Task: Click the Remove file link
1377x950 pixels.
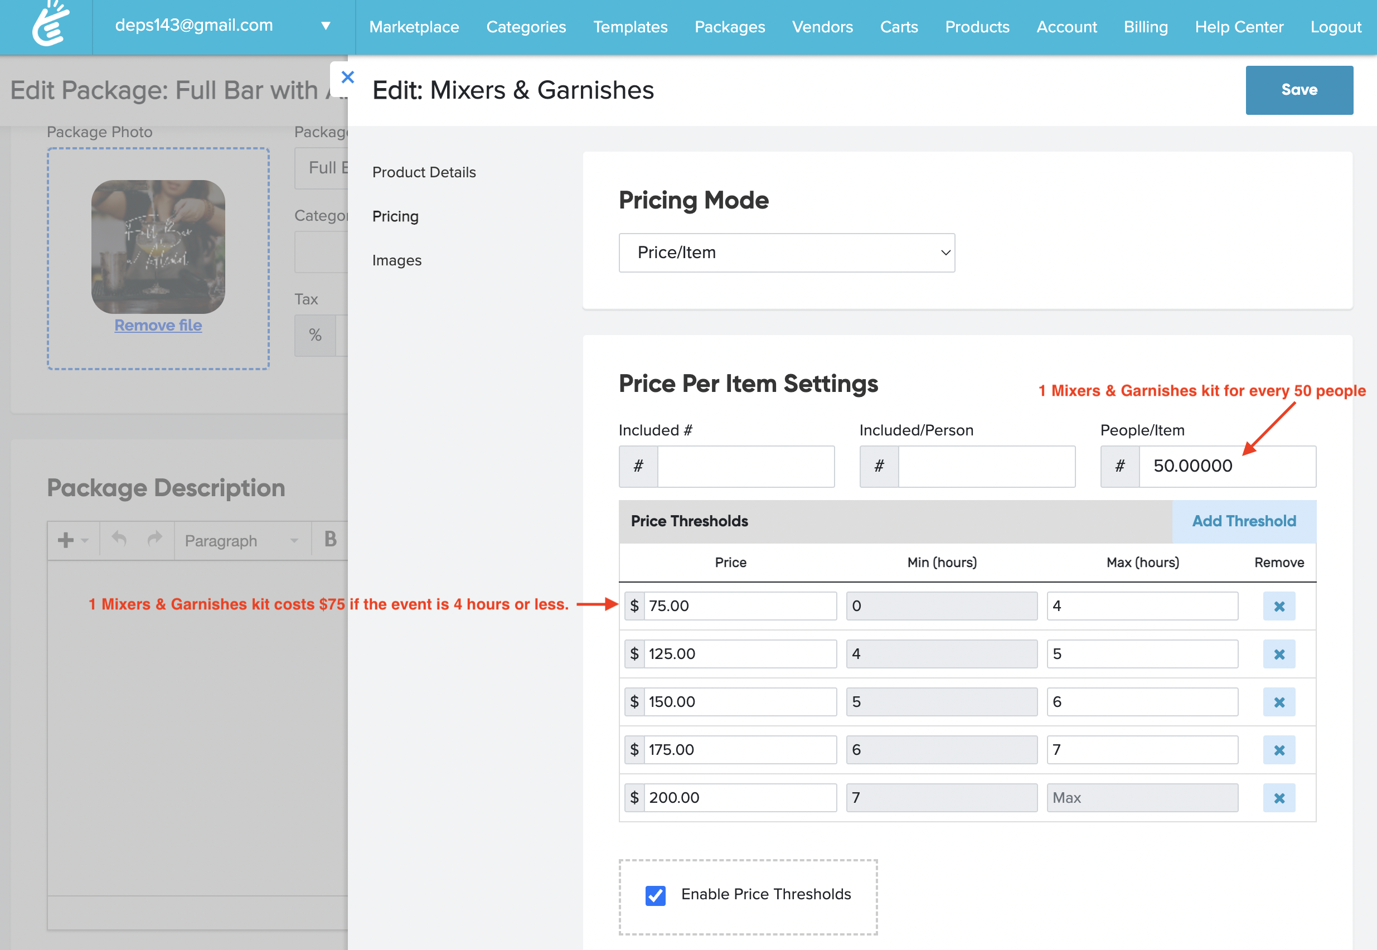Action: pos(158,325)
